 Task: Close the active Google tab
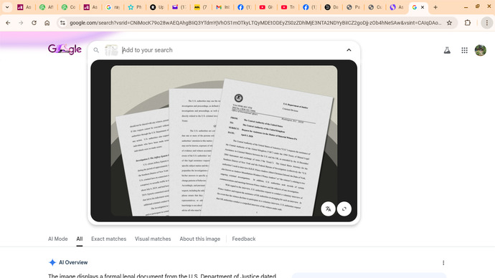tap(423, 7)
